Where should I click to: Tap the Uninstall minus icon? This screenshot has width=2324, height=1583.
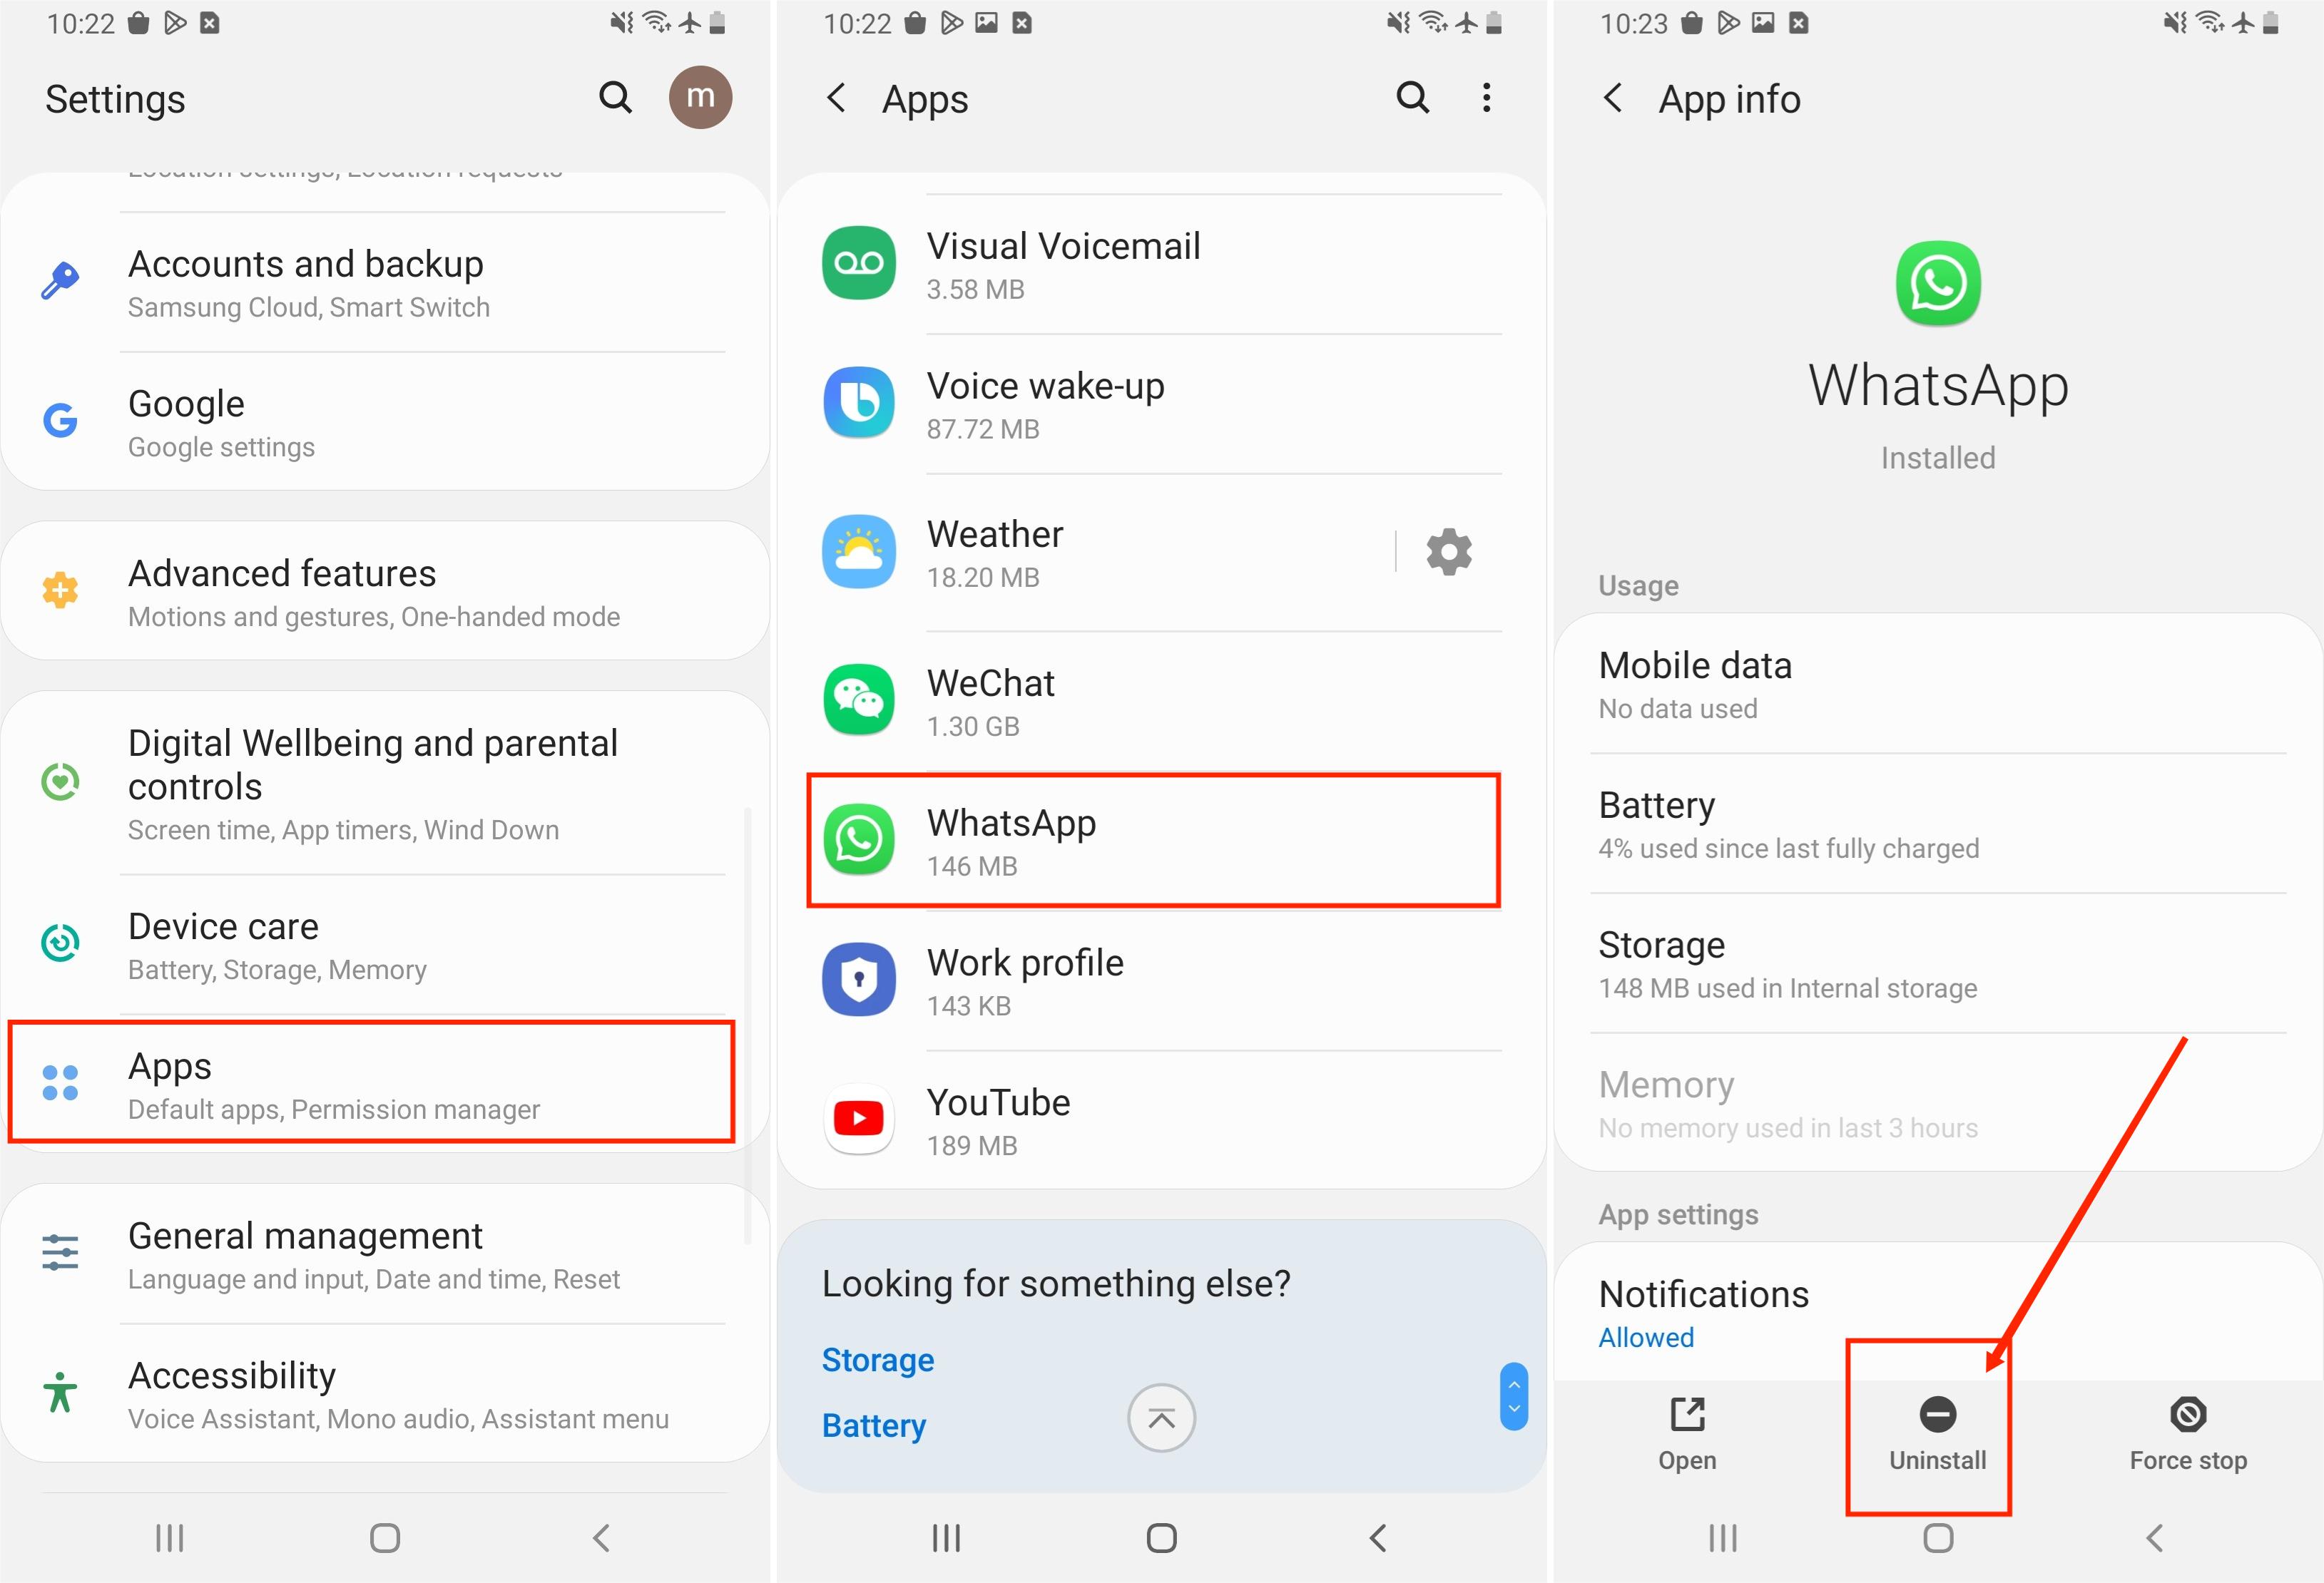pos(1938,1414)
